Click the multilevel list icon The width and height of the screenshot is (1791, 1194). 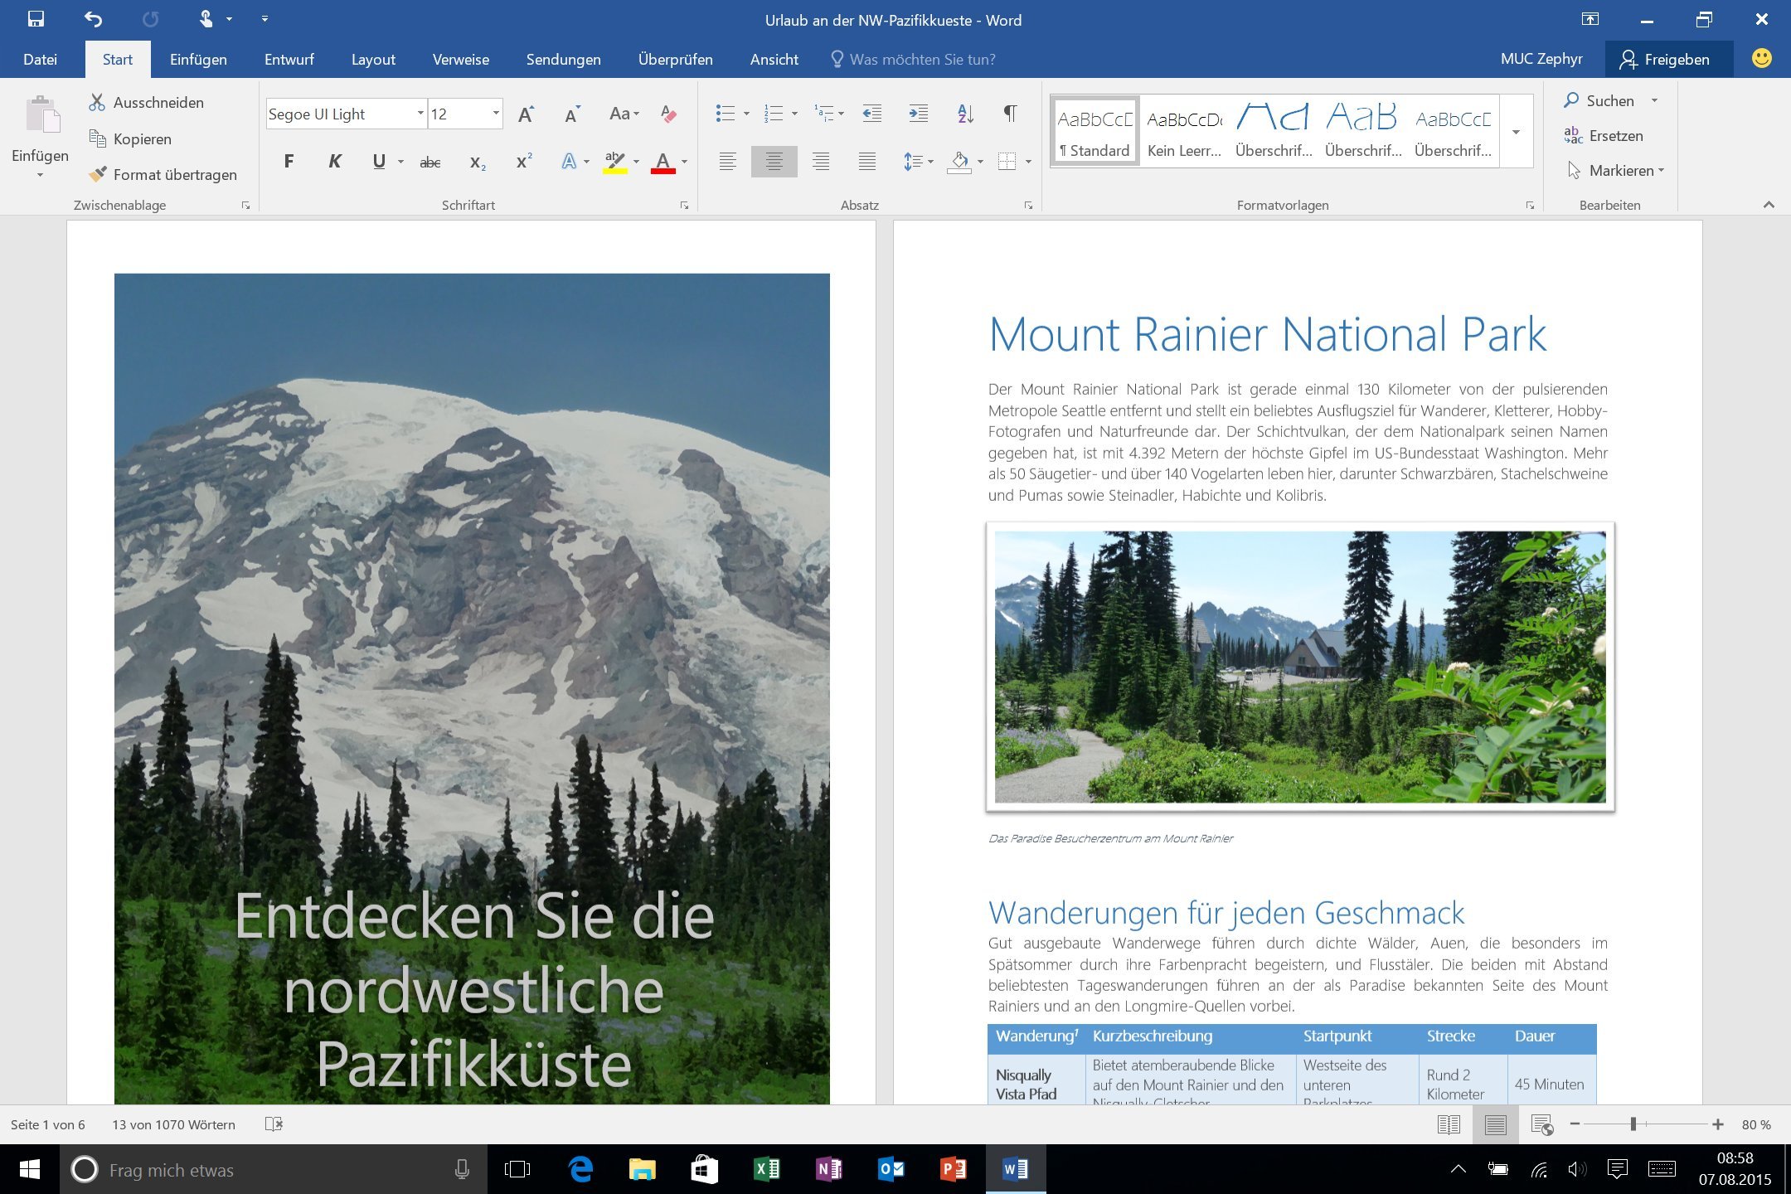pyautogui.click(x=823, y=114)
